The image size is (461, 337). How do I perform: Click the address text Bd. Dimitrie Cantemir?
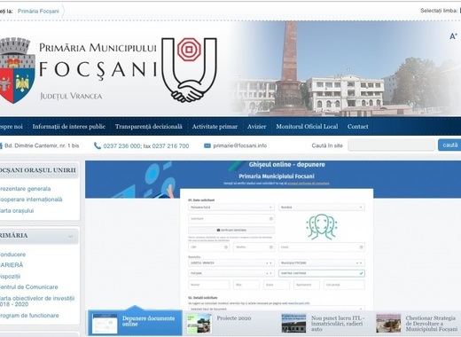point(42,145)
